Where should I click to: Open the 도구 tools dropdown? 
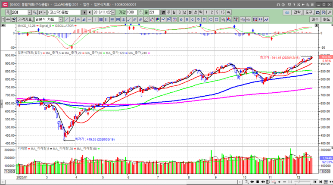point(309,13)
